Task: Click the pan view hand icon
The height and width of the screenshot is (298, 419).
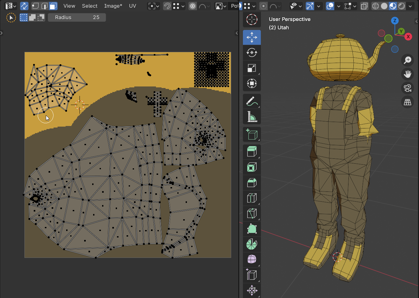Action: [408, 74]
